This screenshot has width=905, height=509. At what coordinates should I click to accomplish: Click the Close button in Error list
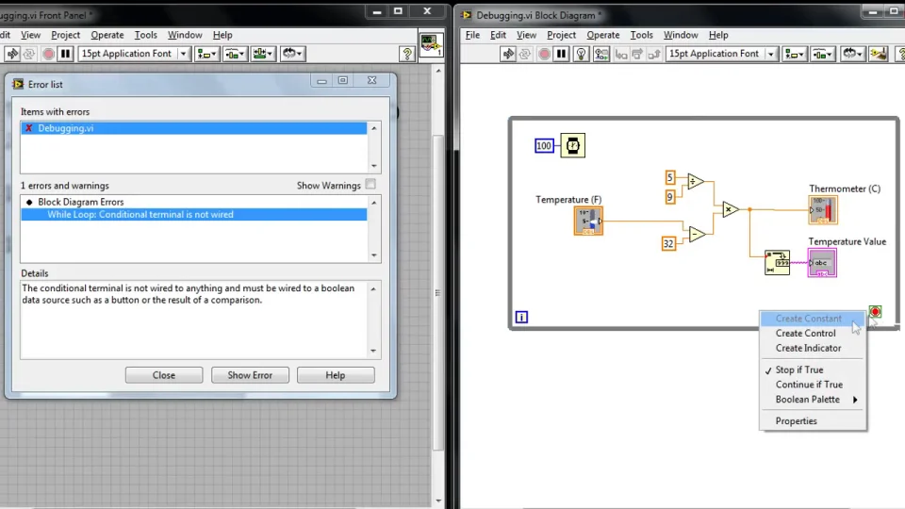click(164, 375)
